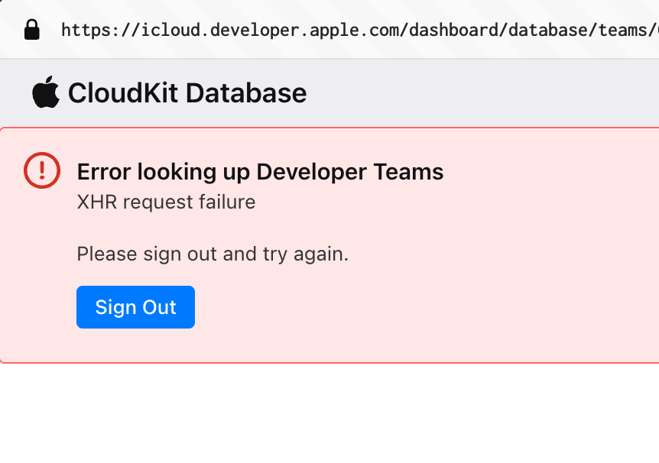The width and height of the screenshot is (659, 463).
Task: Click the Please sign out and try again text
Action: pyautogui.click(x=213, y=254)
